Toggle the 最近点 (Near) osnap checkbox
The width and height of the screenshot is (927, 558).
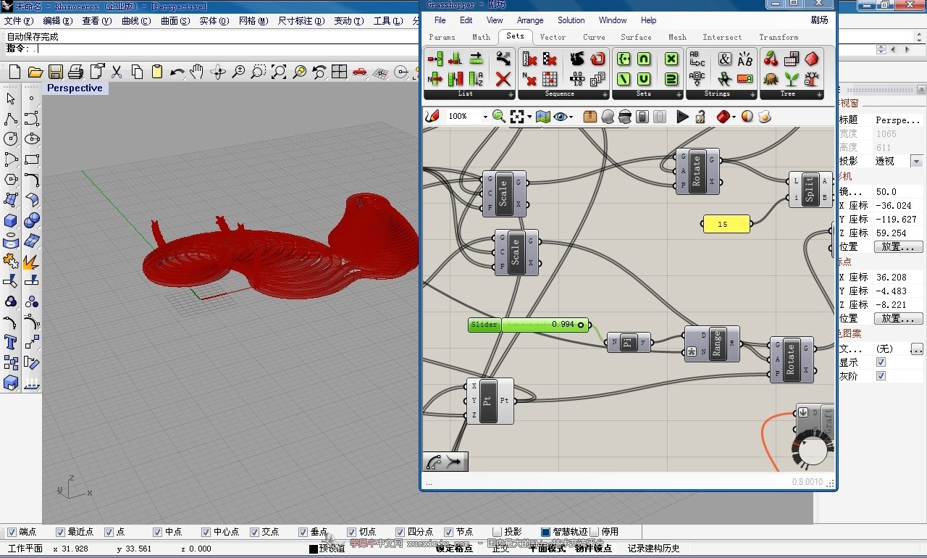60,532
